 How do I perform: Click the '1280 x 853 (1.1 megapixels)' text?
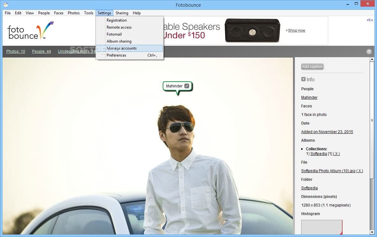[326, 205]
